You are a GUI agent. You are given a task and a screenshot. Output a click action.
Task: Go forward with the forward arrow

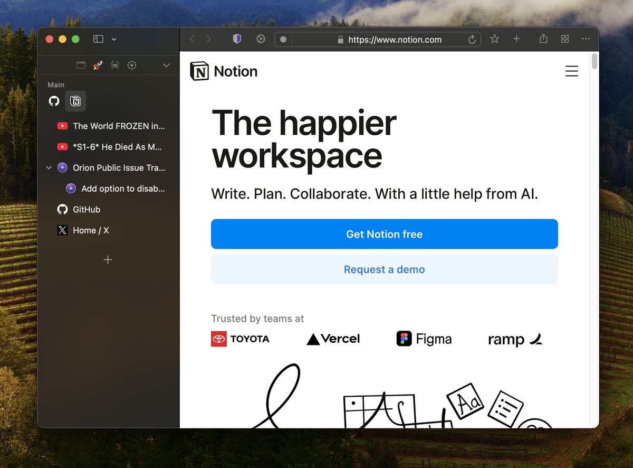pyautogui.click(x=209, y=39)
